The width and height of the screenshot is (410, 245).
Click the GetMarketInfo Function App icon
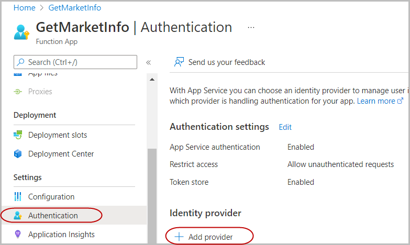[x=21, y=31]
